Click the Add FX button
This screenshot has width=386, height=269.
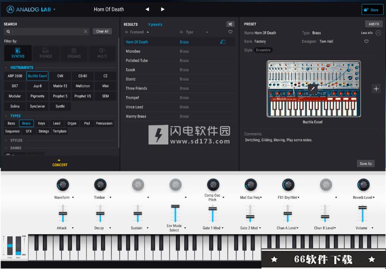(x=374, y=24)
